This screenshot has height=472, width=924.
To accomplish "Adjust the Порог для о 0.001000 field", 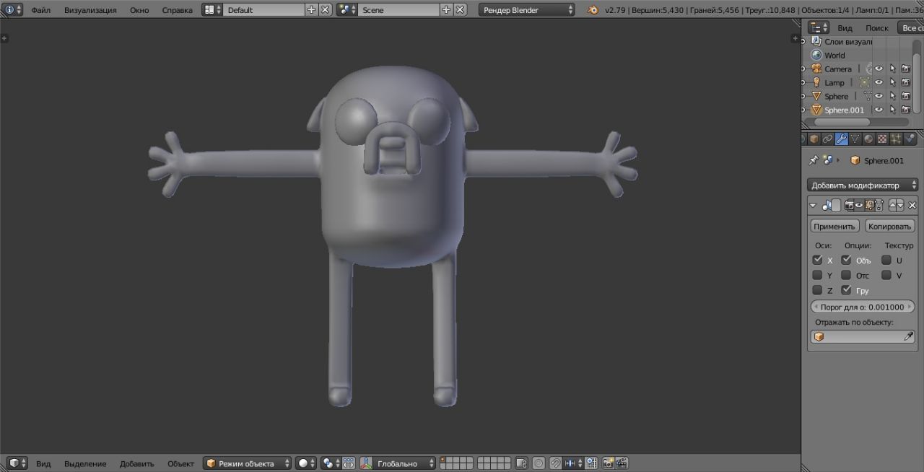I will pos(863,307).
